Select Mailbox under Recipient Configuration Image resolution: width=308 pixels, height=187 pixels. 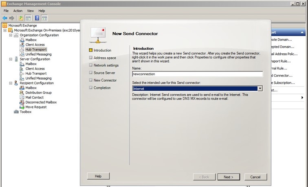click(x=31, y=88)
